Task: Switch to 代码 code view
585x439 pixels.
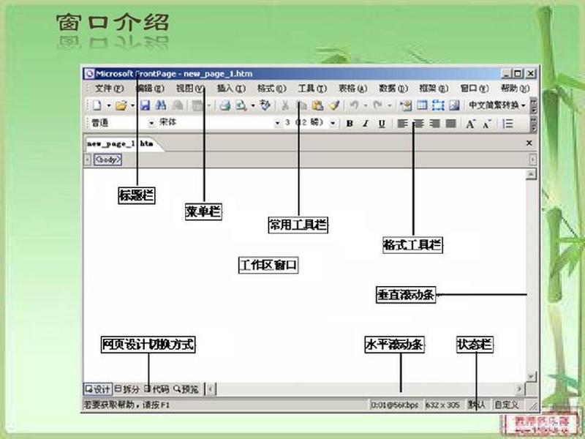Action: pyautogui.click(x=156, y=389)
